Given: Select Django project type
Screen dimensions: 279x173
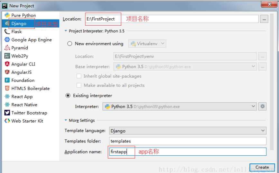Looking at the screenshot, I should click(x=31, y=23).
